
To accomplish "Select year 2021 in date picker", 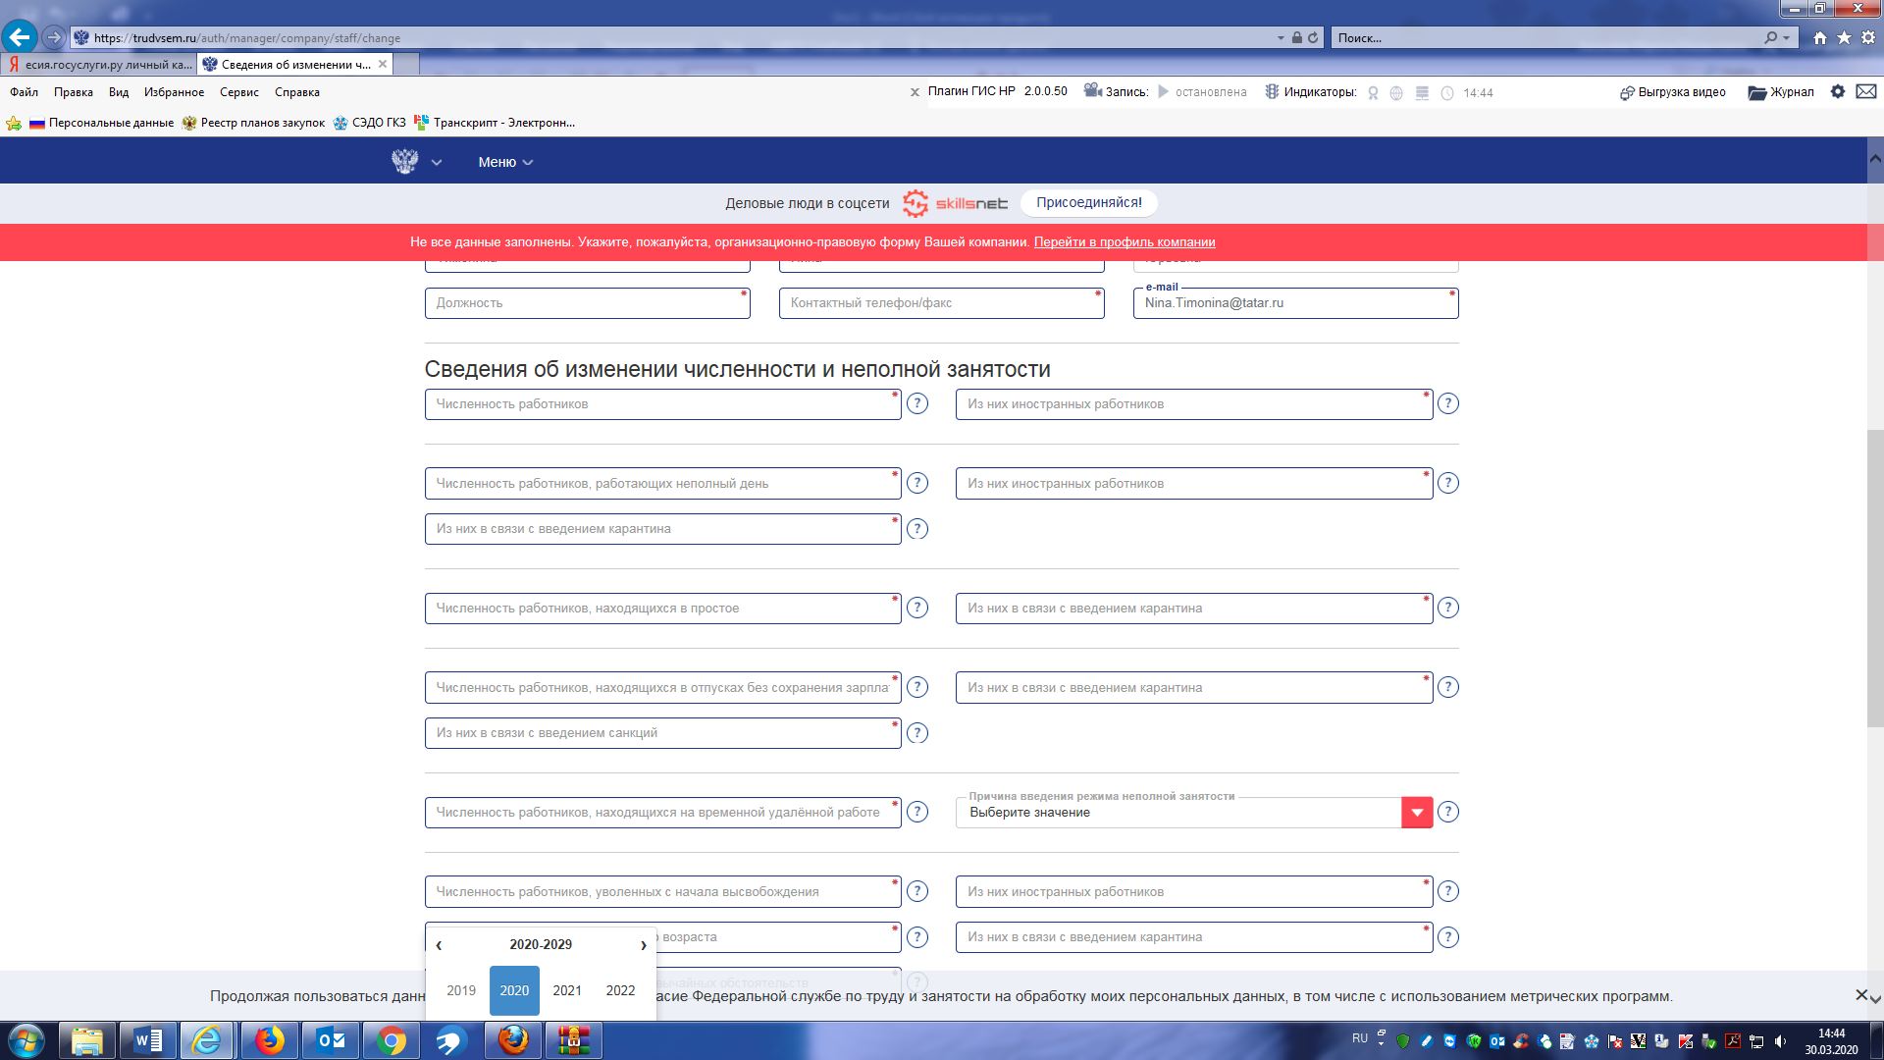I will tap(567, 991).
